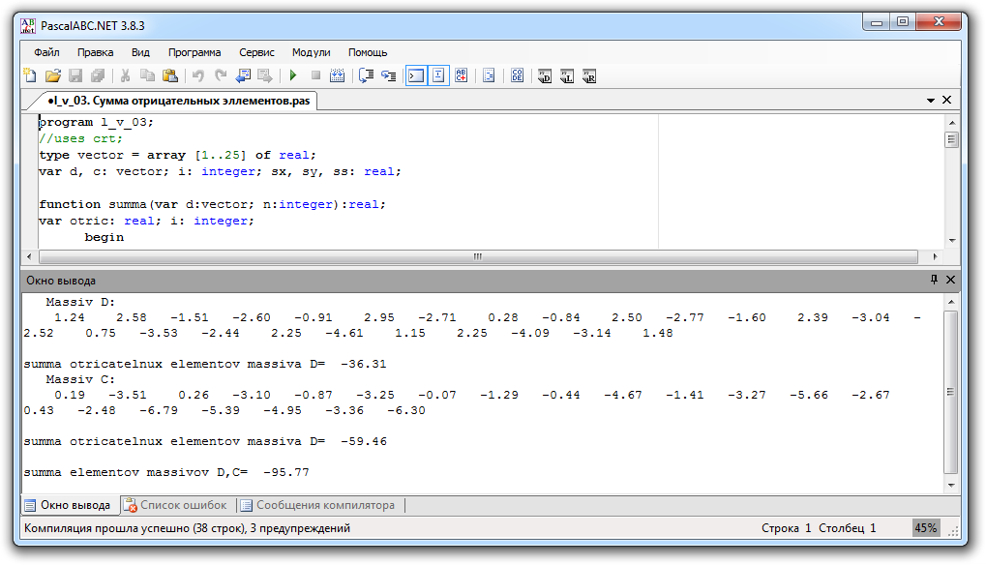Click the Step Into debug icon

tap(367, 75)
